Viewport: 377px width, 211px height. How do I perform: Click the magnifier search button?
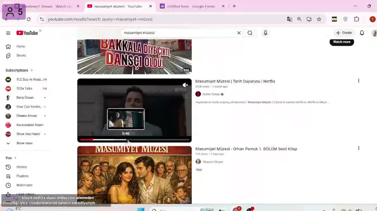(250, 33)
